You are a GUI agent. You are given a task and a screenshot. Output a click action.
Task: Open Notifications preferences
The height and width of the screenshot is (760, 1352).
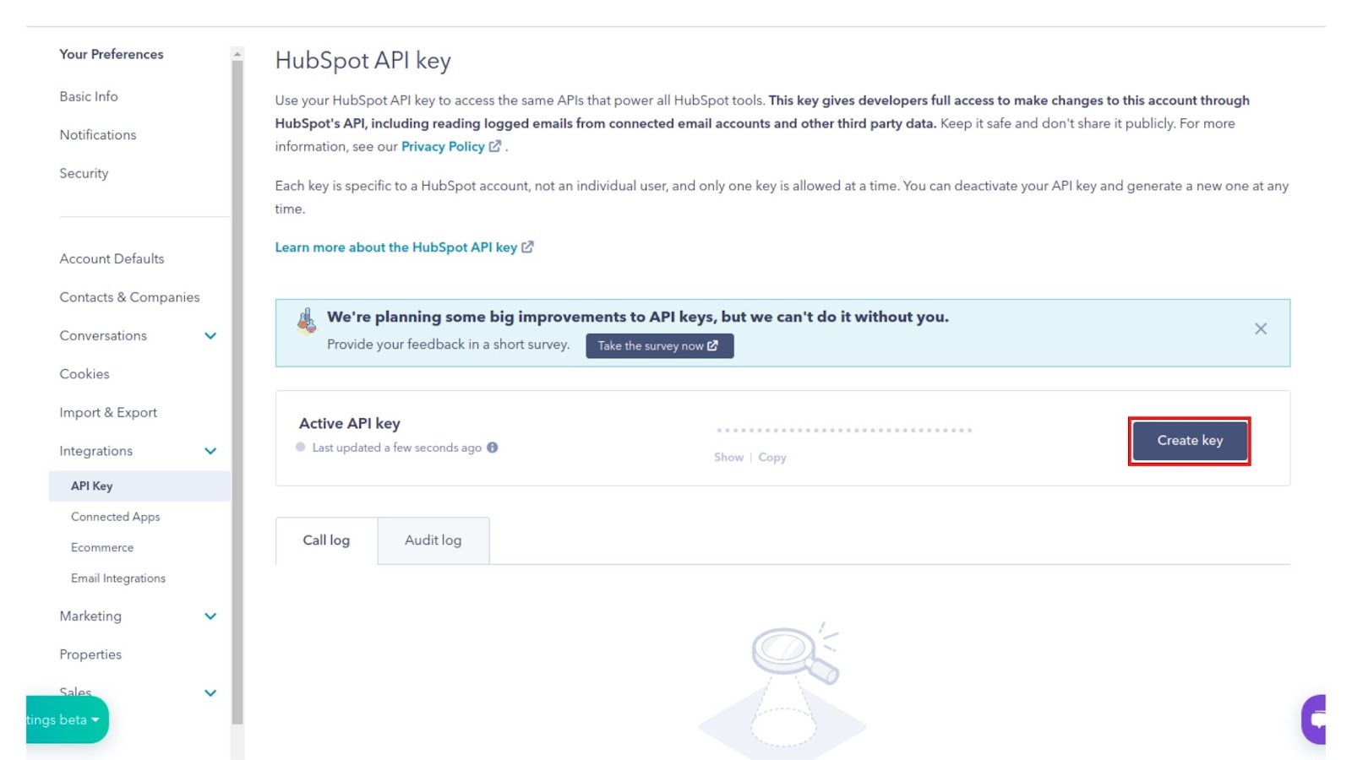(x=98, y=135)
